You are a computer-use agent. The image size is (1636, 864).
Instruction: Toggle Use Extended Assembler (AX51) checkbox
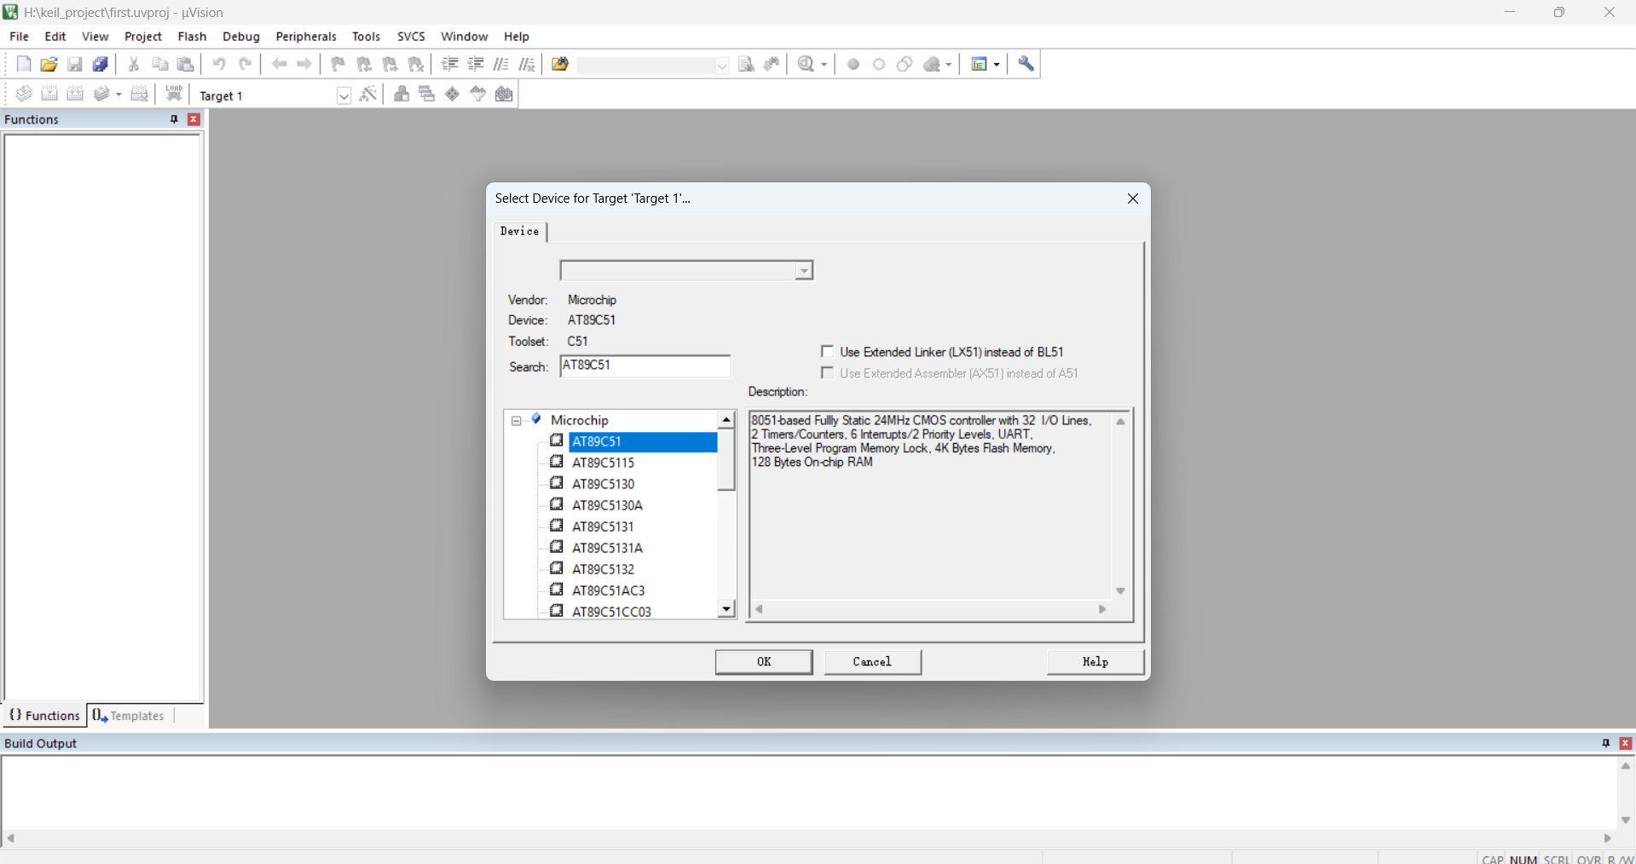pos(827,373)
